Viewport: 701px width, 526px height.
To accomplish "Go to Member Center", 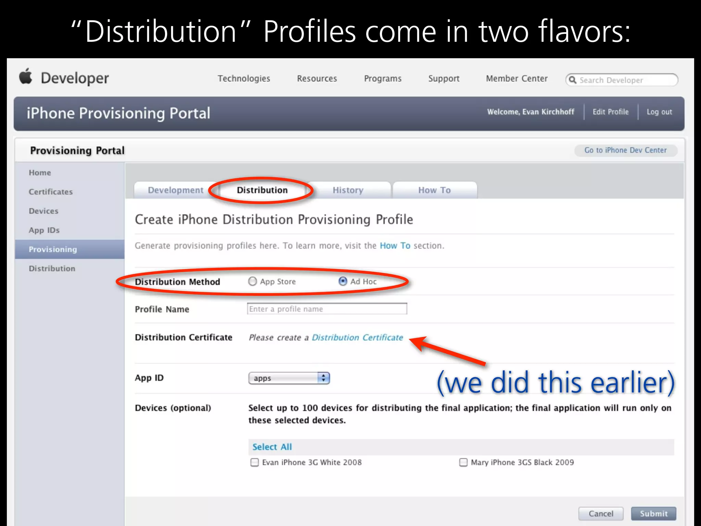I will 517,79.
